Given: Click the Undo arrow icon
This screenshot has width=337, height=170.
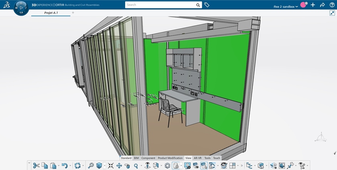Looking at the screenshot, I should coord(64,165).
